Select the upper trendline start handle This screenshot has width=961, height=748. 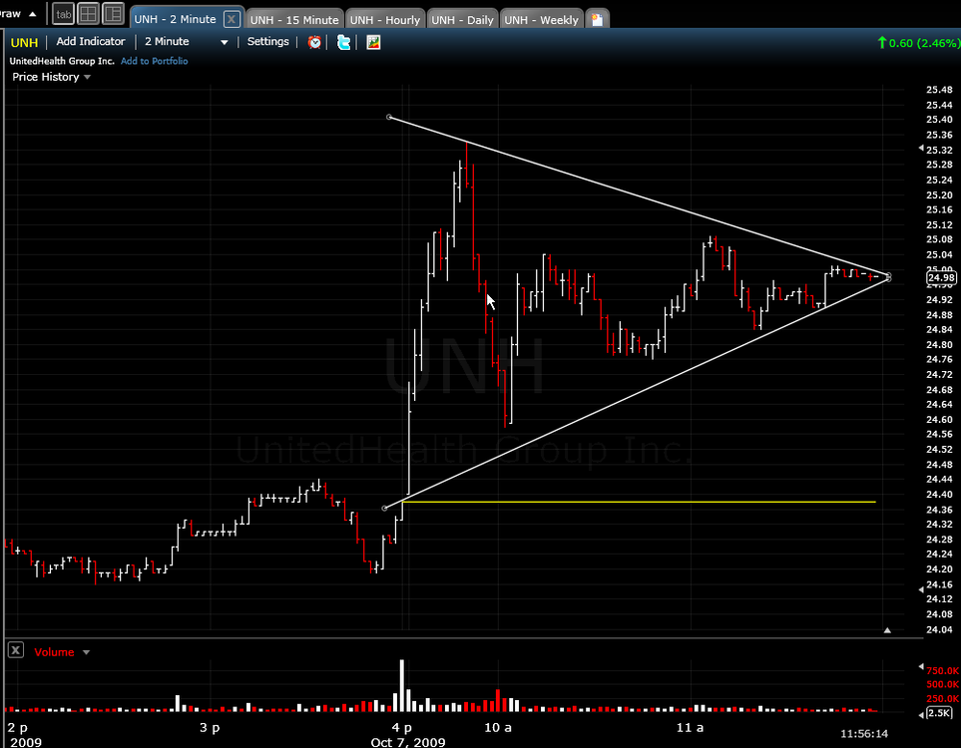(388, 117)
